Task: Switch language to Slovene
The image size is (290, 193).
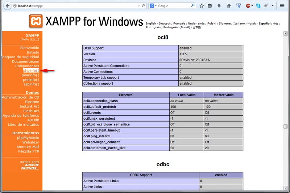Action: (x=225, y=23)
